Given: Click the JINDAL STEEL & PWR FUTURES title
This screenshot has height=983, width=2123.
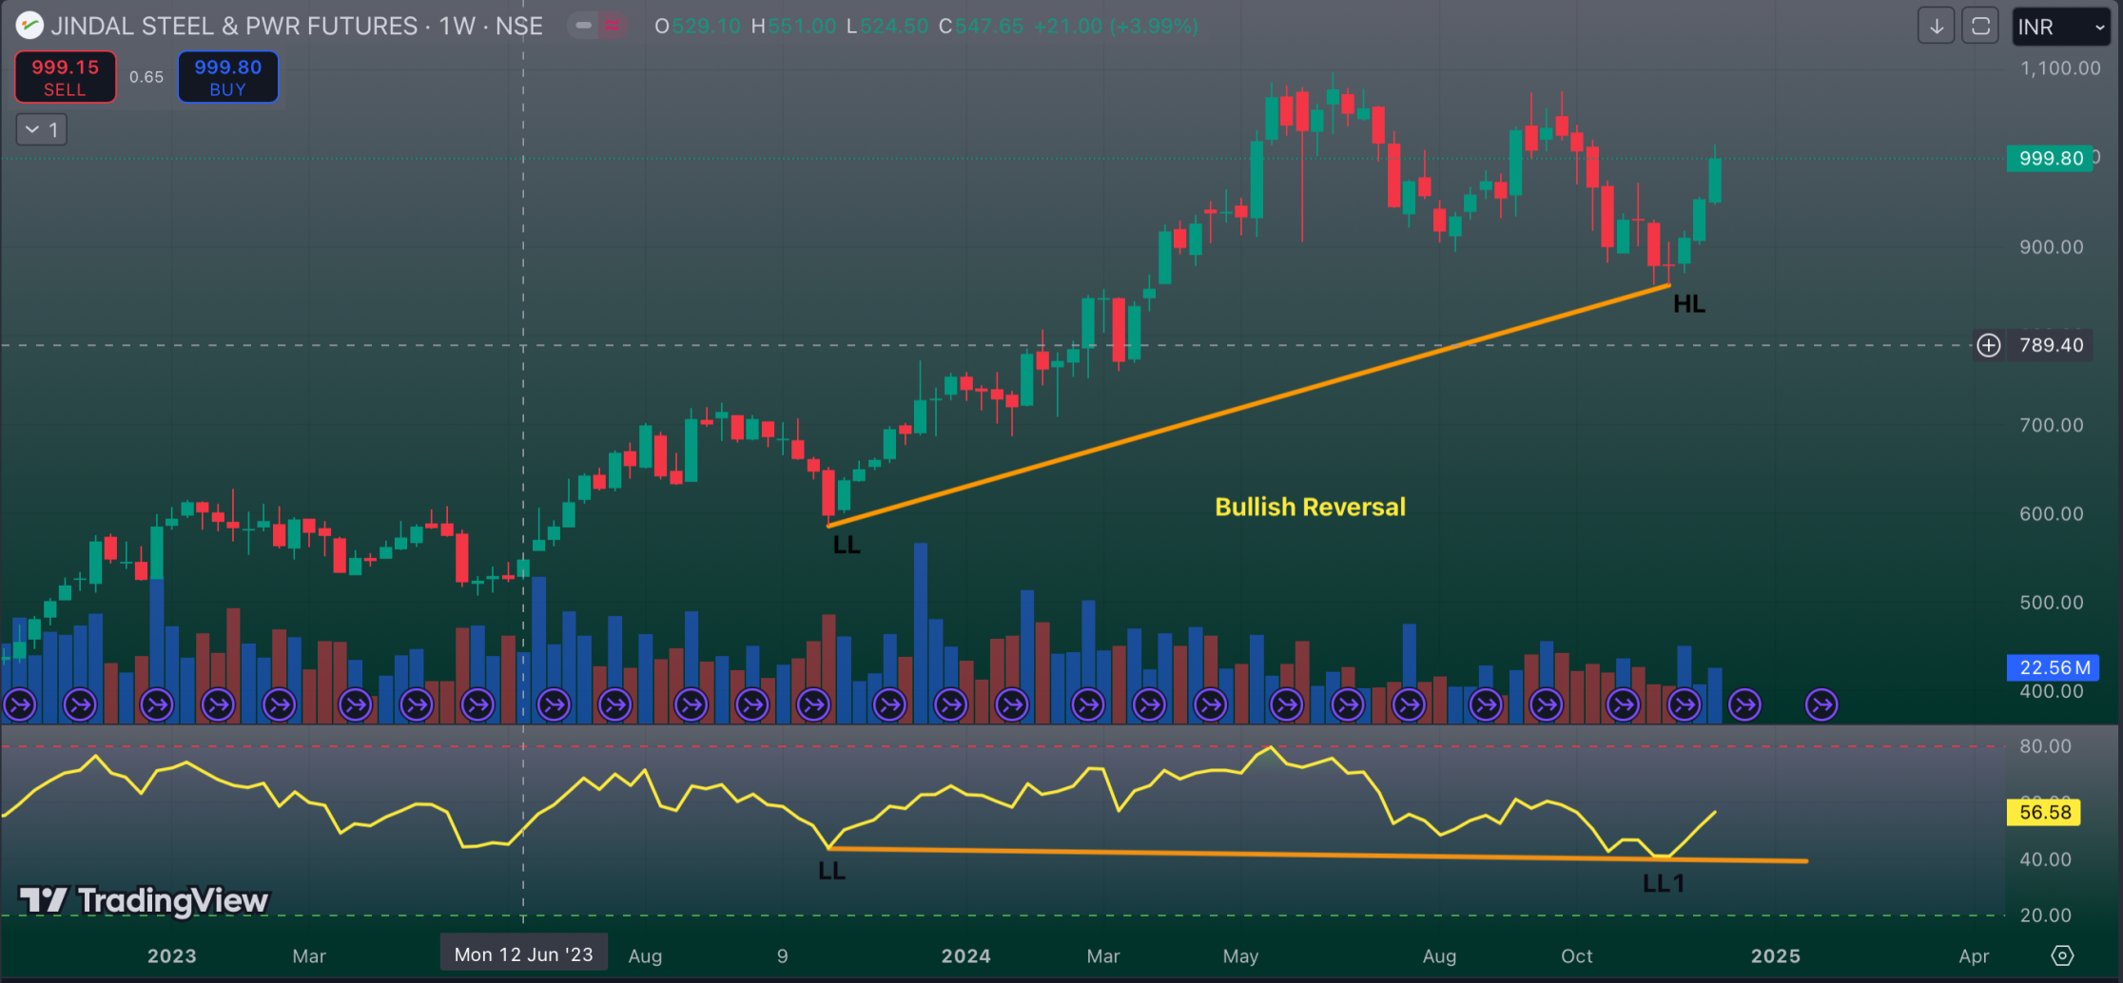Looking at the screenshot, I should pyautogui.click(x=234, y=26).
